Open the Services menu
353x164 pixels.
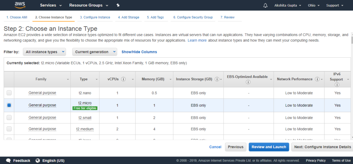coord(51,5)
